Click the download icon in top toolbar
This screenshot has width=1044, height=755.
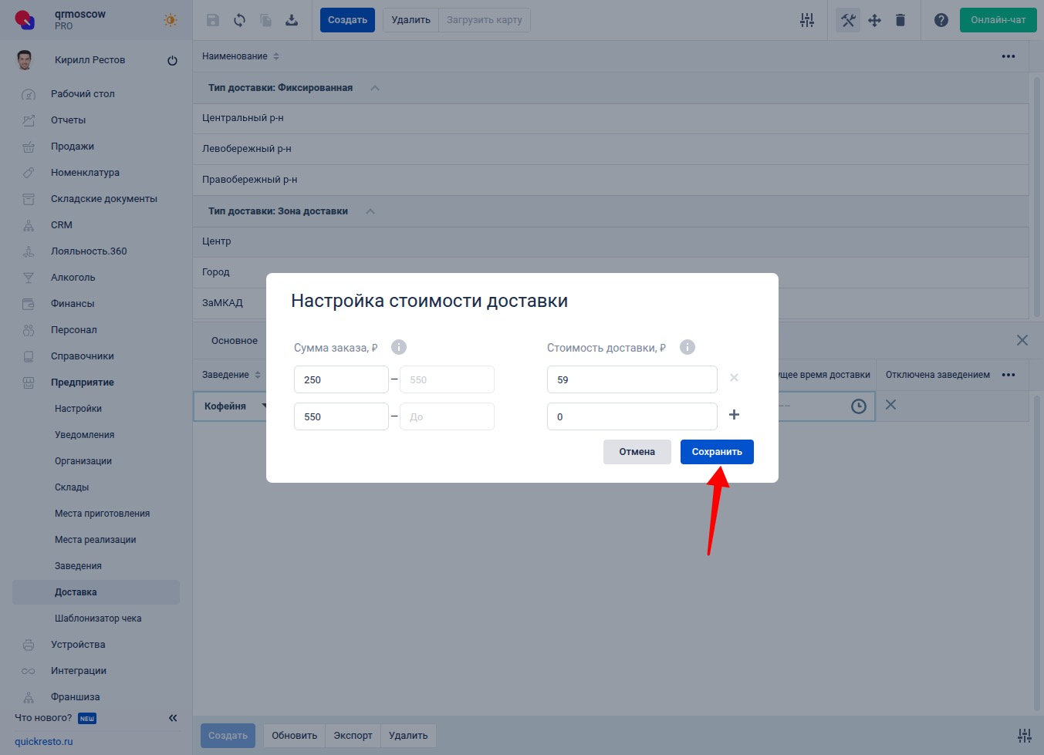(x=292, y=20)
